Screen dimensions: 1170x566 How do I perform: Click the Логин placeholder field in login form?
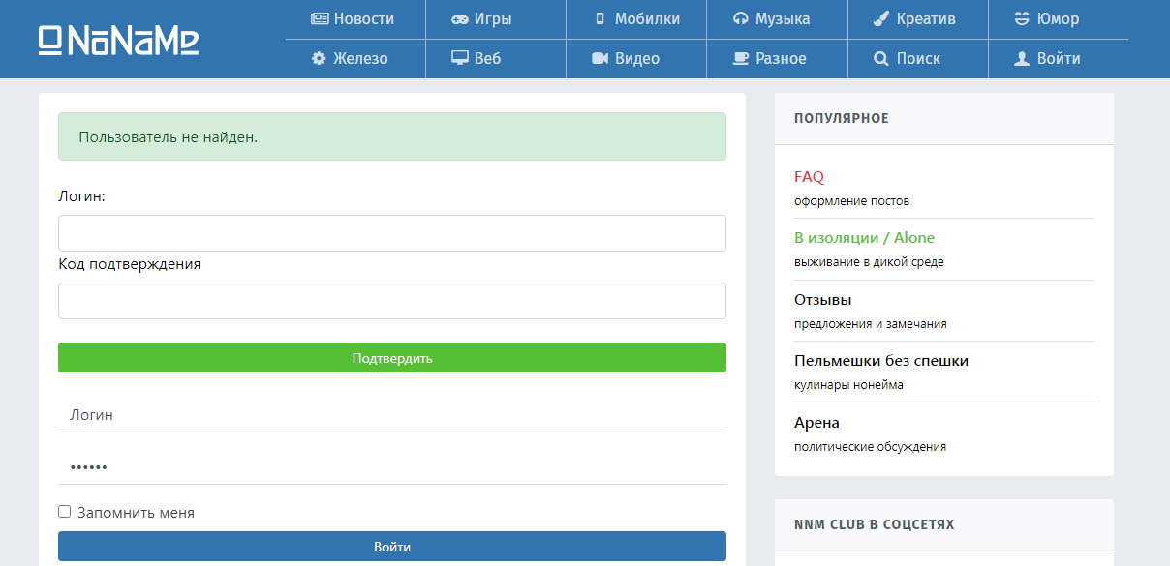(392, 414)
